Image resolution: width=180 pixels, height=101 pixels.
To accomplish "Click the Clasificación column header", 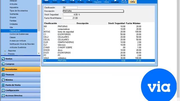I will pyautogui.click(x=51, y=23).
